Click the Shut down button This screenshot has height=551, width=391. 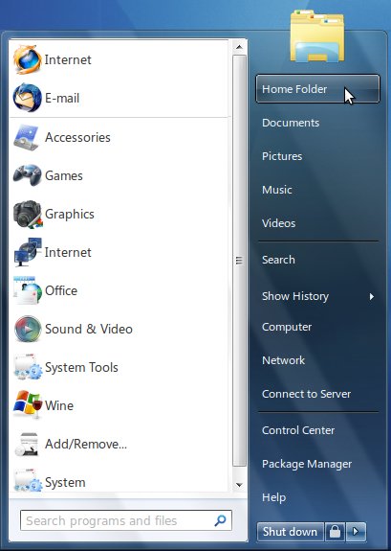pyautogui.click(x=291, y=532)
